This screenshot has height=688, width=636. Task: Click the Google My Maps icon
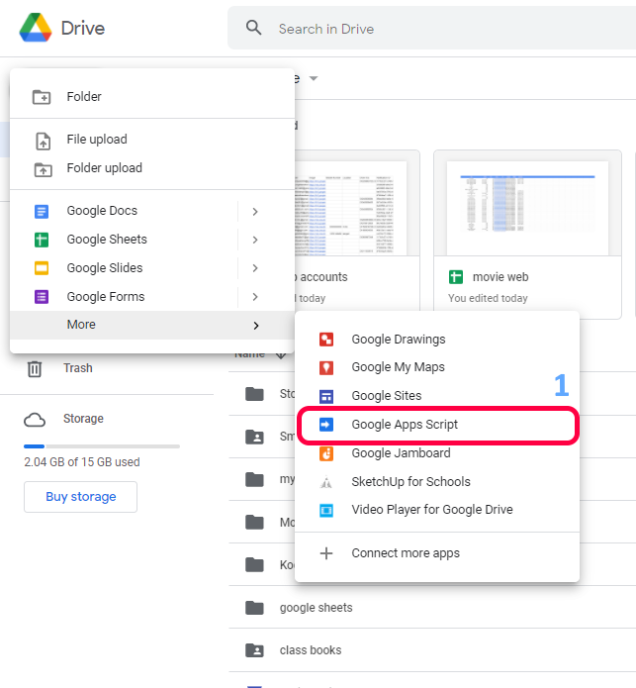pyautogui.click(x=326, y=367)
